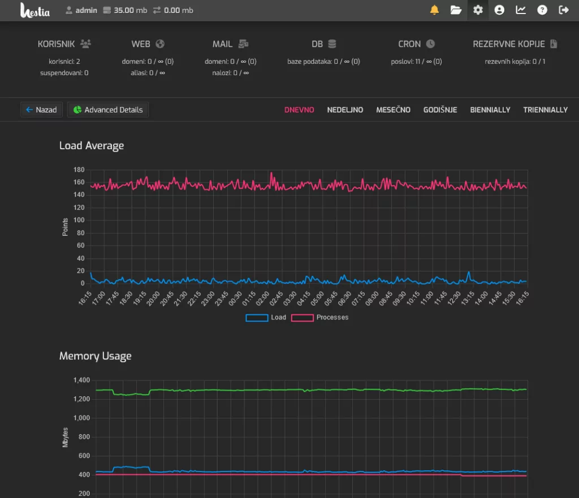
Task: Open the KORISNIK section
Action: (x=64, y=44)
